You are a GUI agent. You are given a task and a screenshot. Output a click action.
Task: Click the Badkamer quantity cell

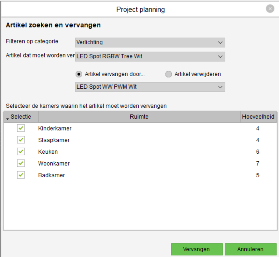pyautogui.click(x=257, y=175)
